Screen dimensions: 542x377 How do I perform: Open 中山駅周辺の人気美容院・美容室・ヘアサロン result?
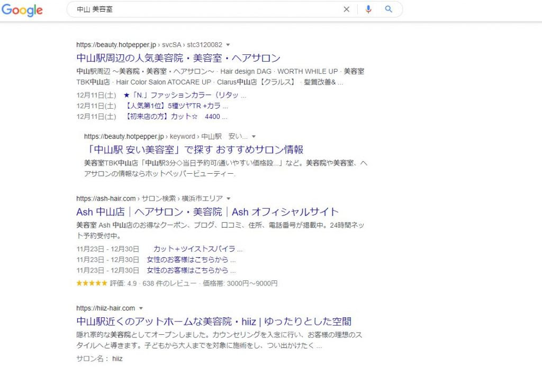(x=178, y=58)
